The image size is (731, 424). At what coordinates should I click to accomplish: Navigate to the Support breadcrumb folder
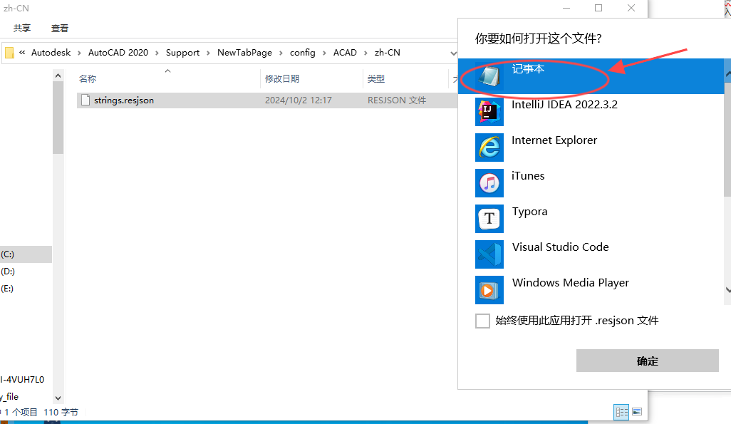pyautogui.click(x=183, y=52)
